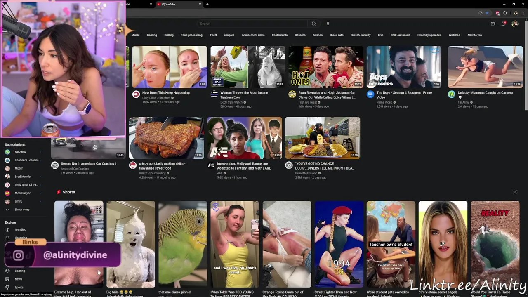Screen dimensions: 528x297
Task: Close the Shorts shelf
Action: coord(515,192)
